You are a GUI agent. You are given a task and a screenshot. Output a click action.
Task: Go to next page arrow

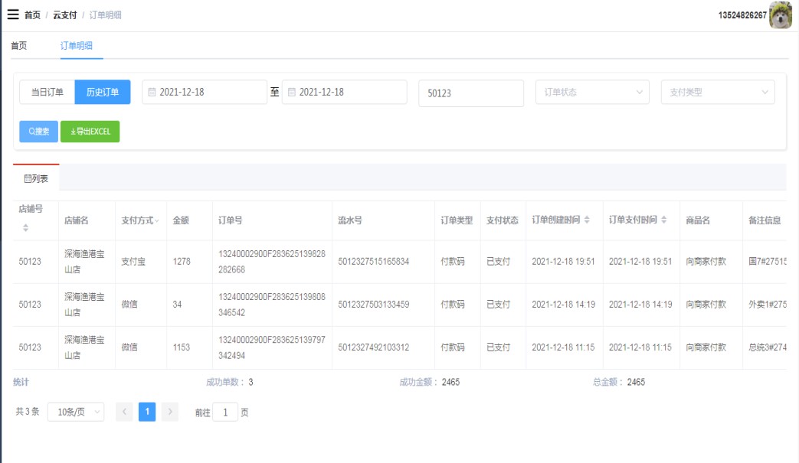click(170, 412)
